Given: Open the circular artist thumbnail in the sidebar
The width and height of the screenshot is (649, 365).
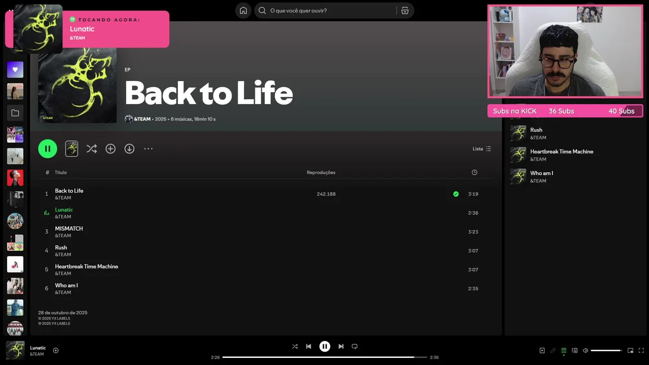Looking at the screenshot, I should pos(15,221).
